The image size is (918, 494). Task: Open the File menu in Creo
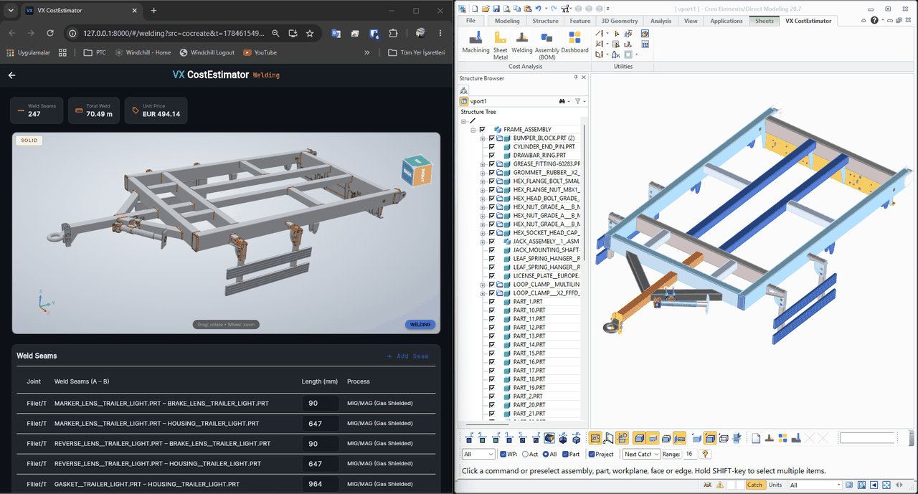tap(471, 21)
